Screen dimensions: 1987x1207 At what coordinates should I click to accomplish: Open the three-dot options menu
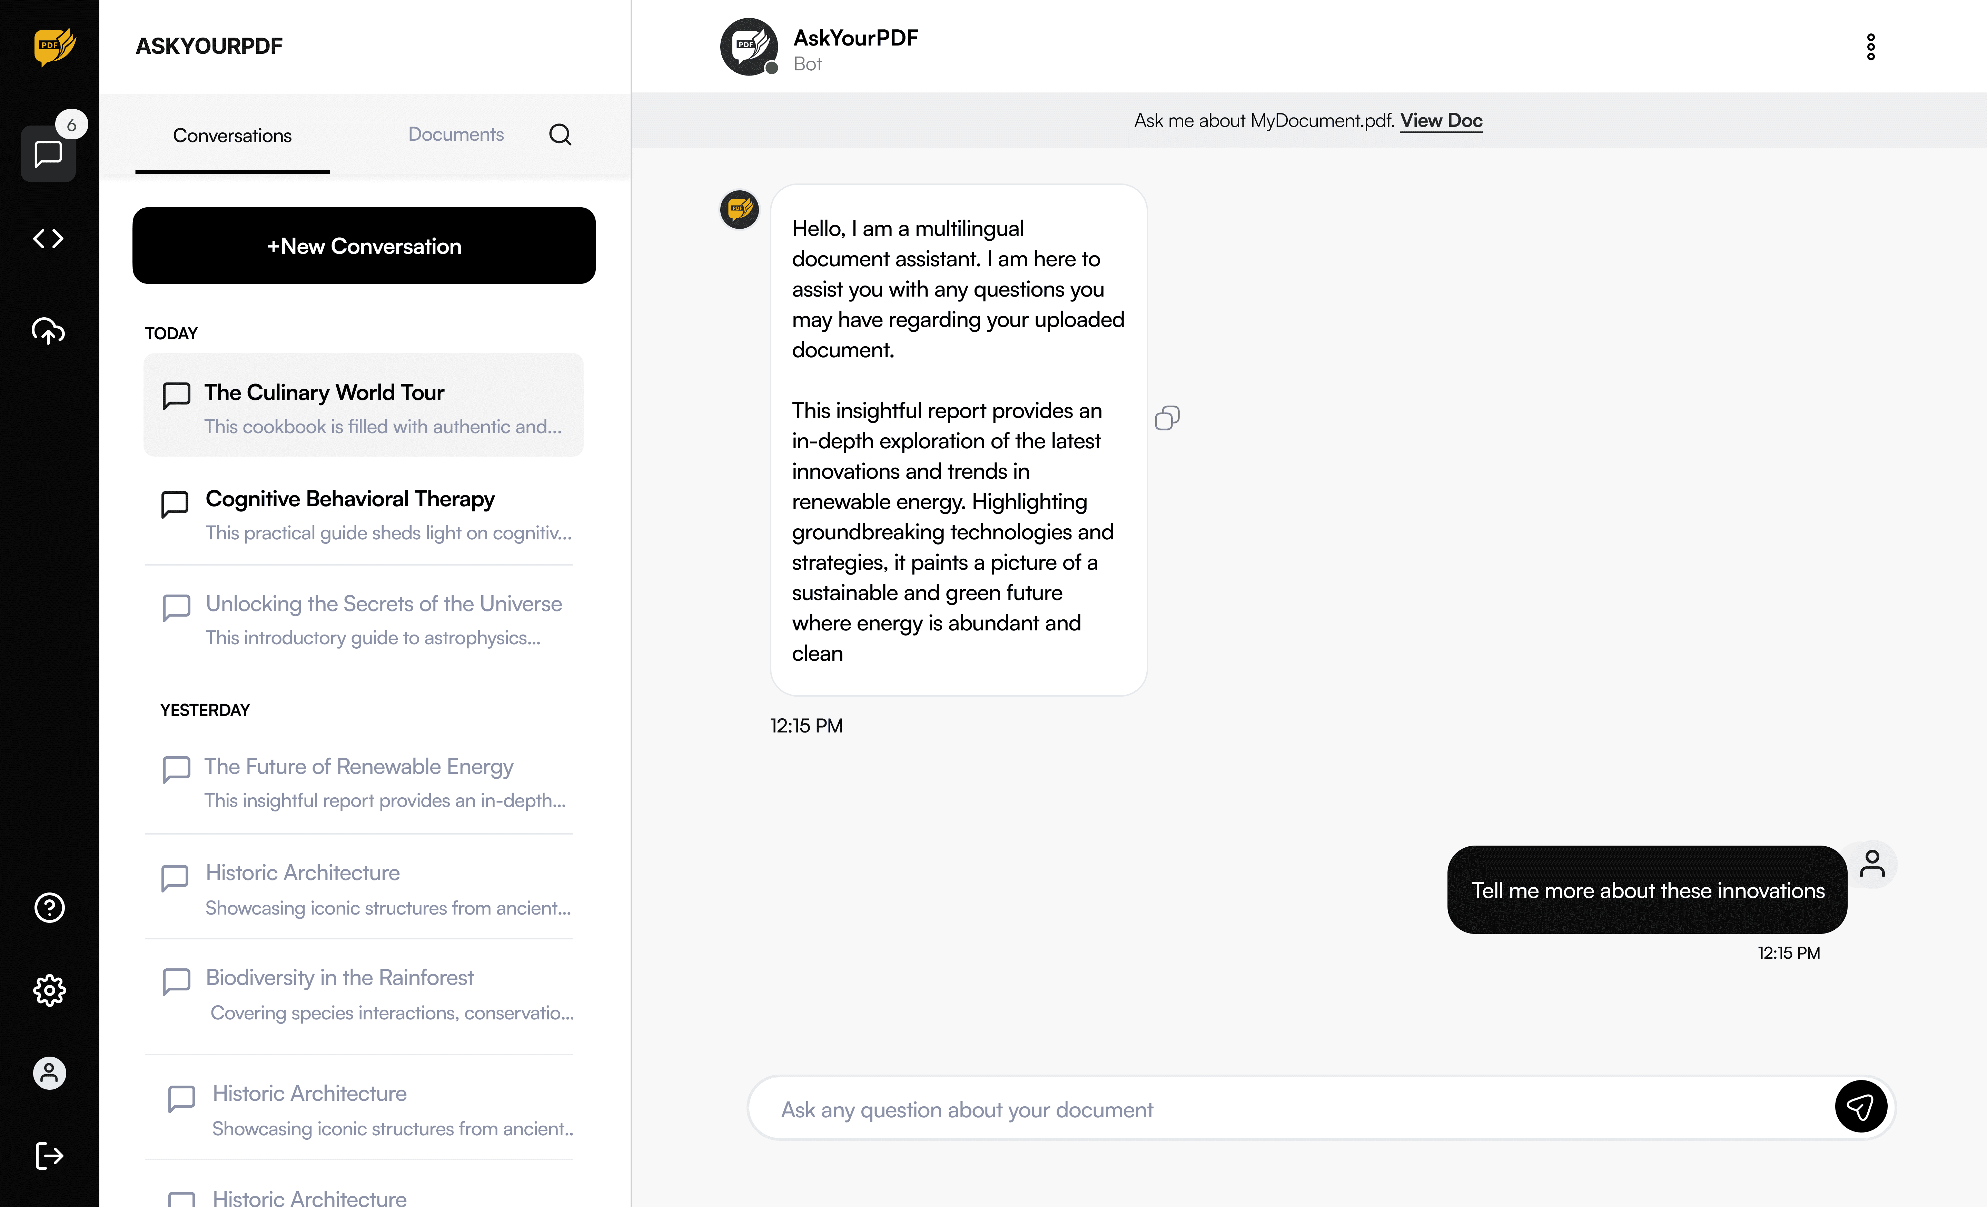pos(1871,47)
